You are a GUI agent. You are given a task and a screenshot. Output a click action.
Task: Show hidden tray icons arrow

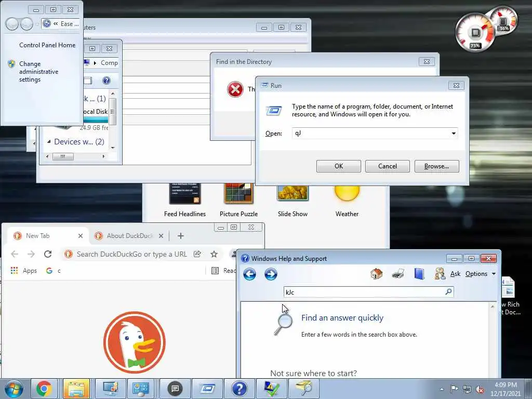point(442,389)
